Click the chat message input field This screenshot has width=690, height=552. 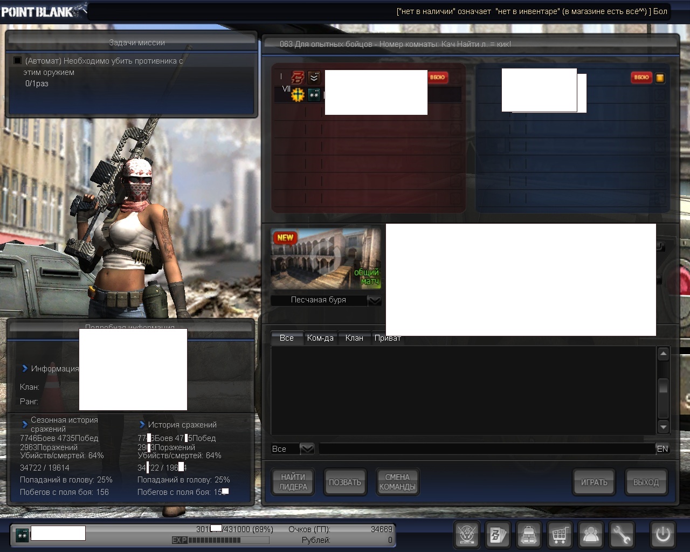(486, 448)
